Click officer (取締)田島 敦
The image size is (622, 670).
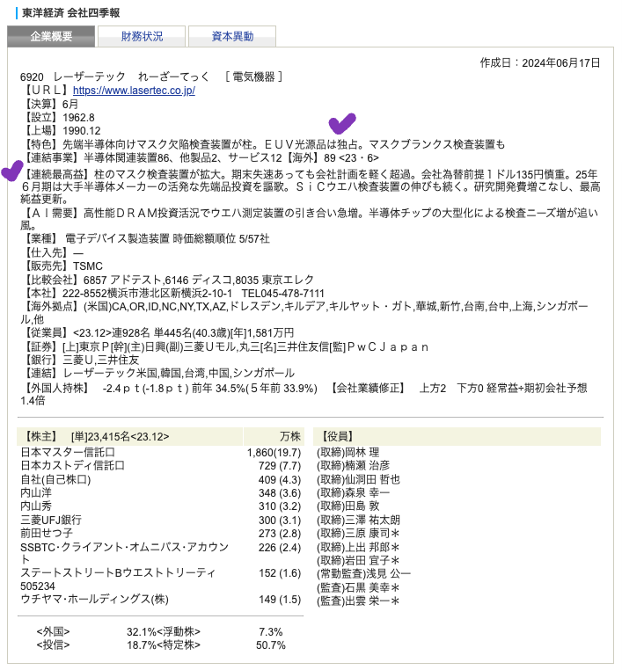348,506
